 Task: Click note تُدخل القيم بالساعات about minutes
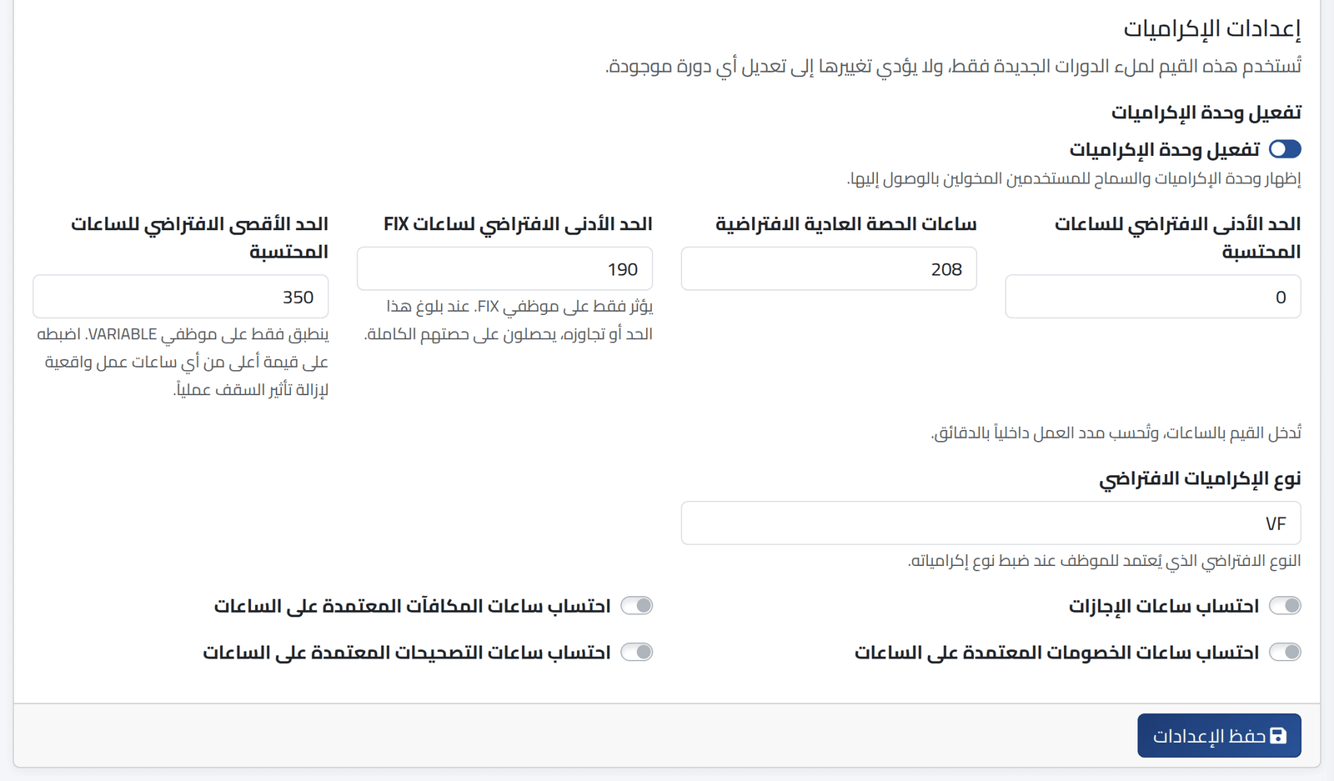(1116, 433)
